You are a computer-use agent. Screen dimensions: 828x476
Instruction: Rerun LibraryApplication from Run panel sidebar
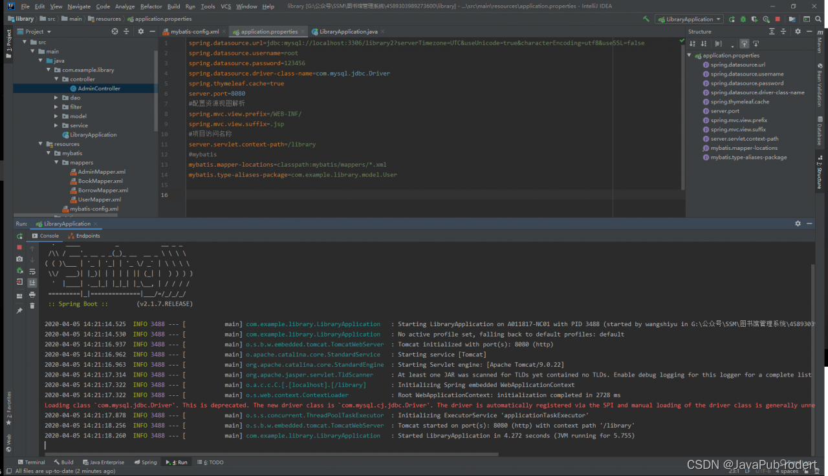19,236
